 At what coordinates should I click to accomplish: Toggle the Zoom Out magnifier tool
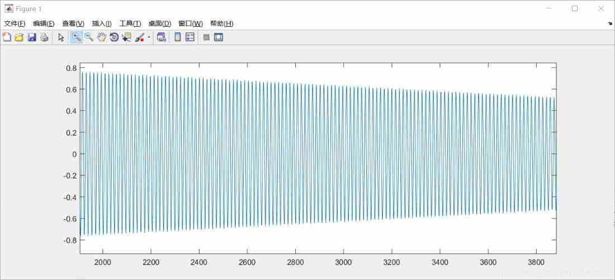pyautogui.click(x=88, y=37)
